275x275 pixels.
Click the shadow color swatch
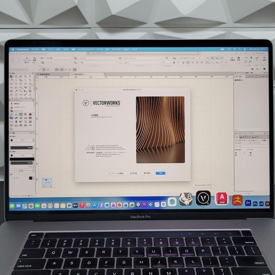pos(31,178)
